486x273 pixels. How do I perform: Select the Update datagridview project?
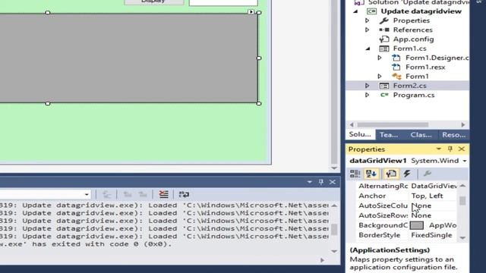pos(421,11)
